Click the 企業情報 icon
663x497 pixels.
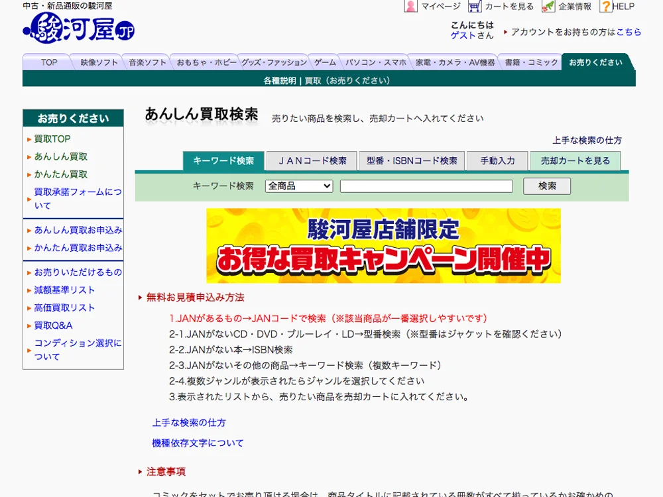548,7
